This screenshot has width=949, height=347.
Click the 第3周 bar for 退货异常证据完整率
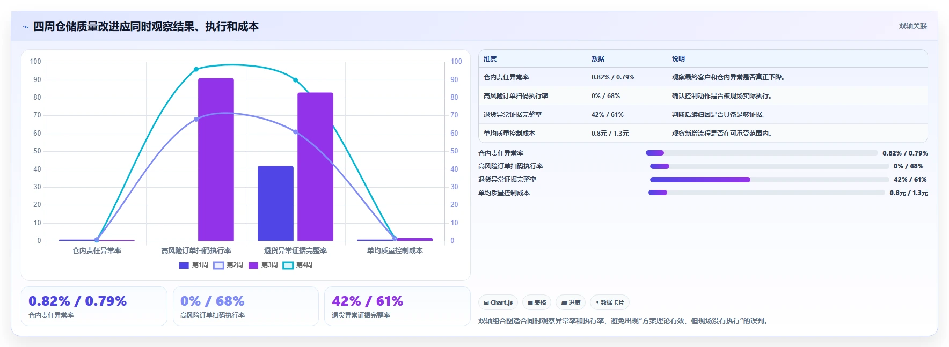click(316, 167)
